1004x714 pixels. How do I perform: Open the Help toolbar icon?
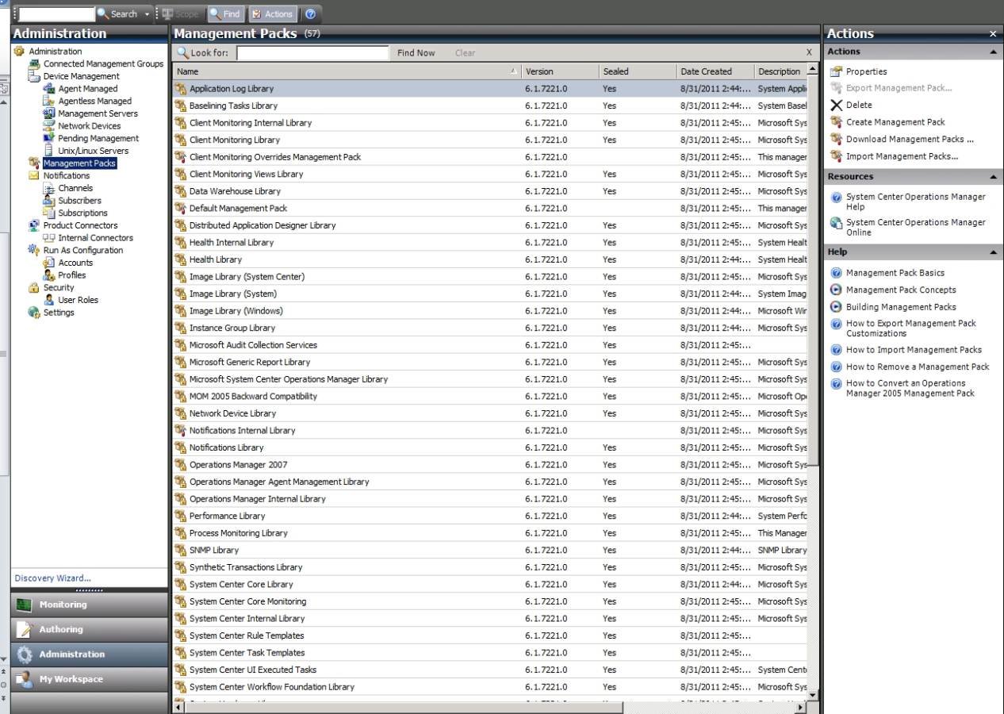(x=310, y=13)
